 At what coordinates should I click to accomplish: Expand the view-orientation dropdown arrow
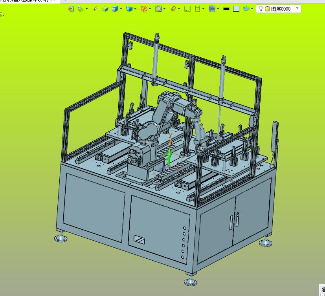click(135, 9)
